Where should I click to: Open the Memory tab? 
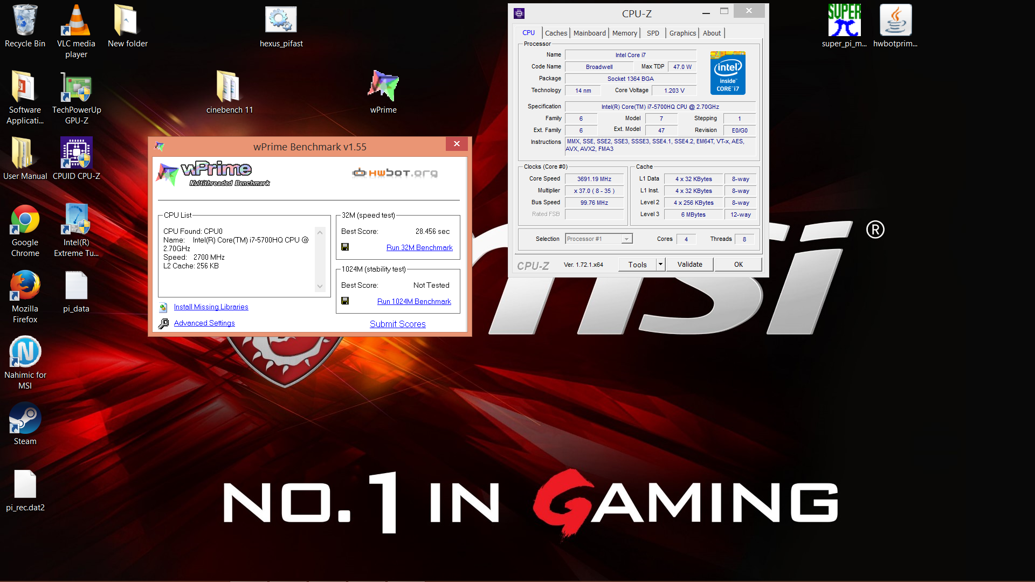coord(624,33)
